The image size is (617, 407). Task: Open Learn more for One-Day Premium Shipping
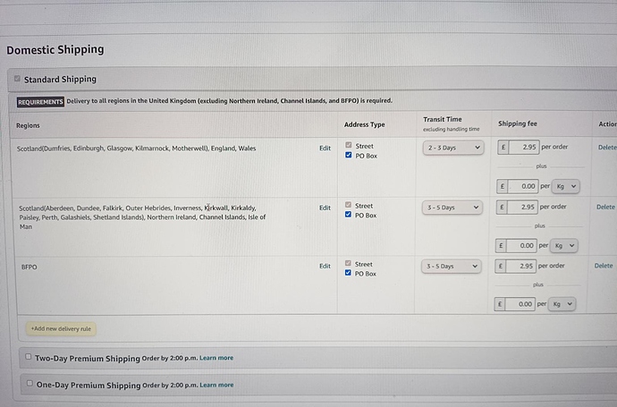pyautogui.click(x=216, y=386)
